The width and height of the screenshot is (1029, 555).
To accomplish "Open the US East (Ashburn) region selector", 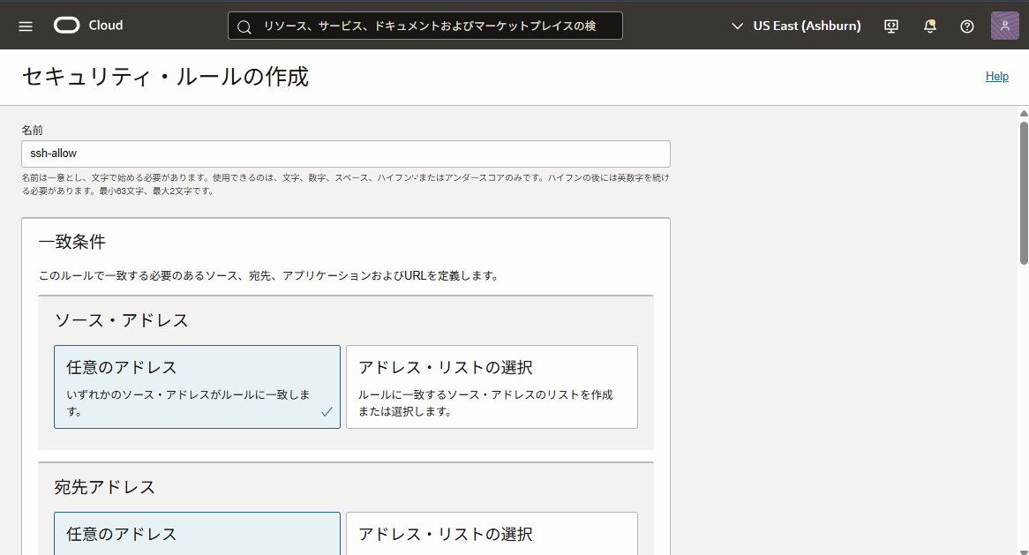I will point(806,26).
